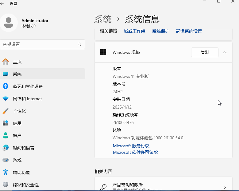This screenshot has width=239, height=191.
Task: Collapse the Windows 规格 section chevron
Action: [225, 52]
